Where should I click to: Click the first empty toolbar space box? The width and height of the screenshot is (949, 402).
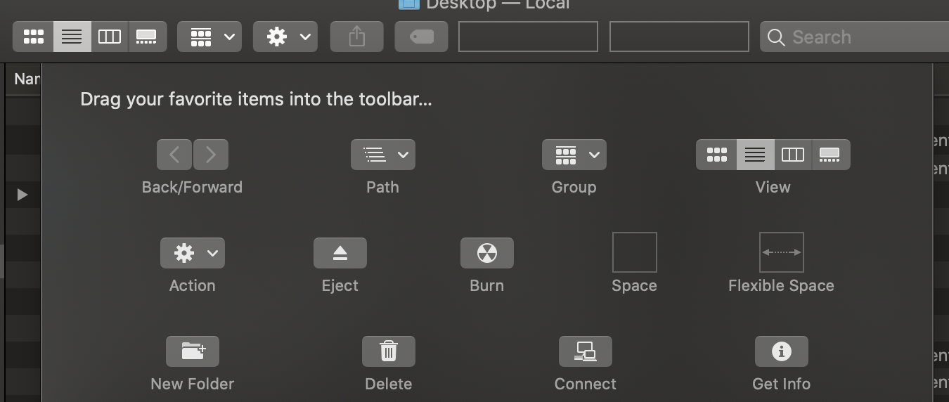pos(528,37)
